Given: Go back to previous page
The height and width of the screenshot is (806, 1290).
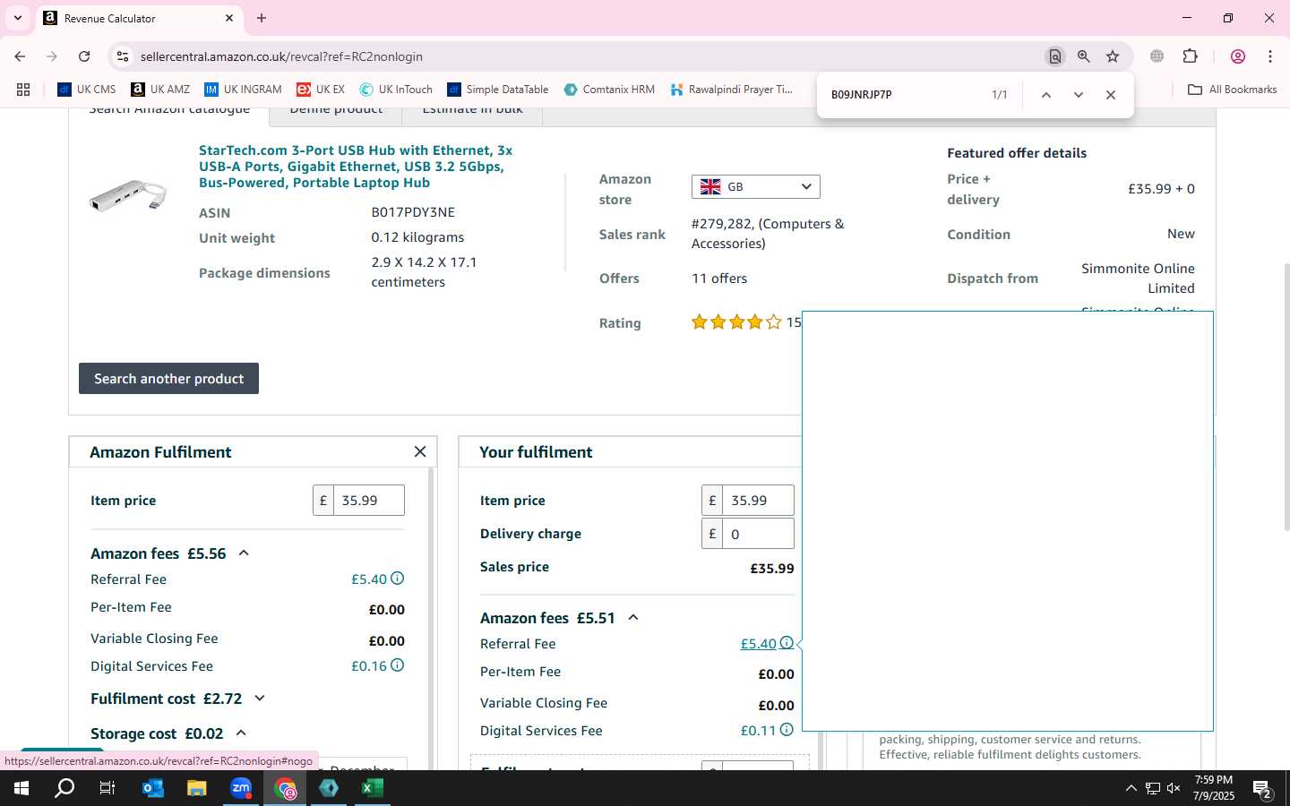Looking at the screenshot, I should point(20,56).
